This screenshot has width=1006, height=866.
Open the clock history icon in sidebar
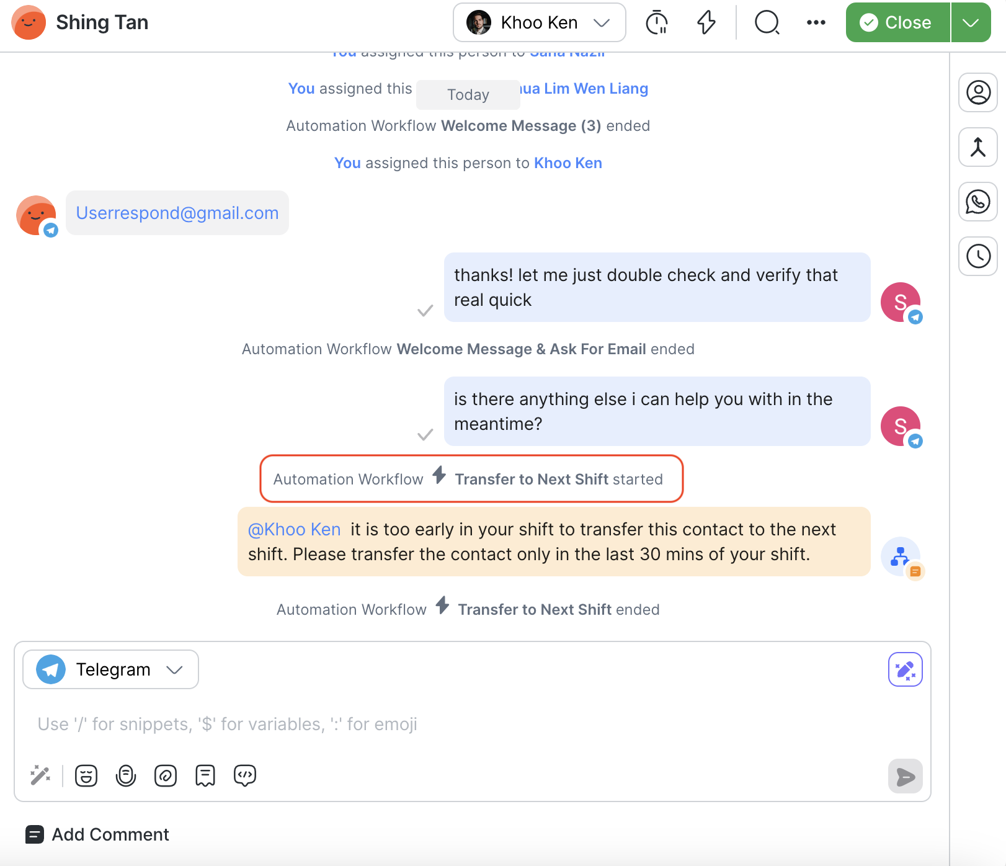point(977,256)
